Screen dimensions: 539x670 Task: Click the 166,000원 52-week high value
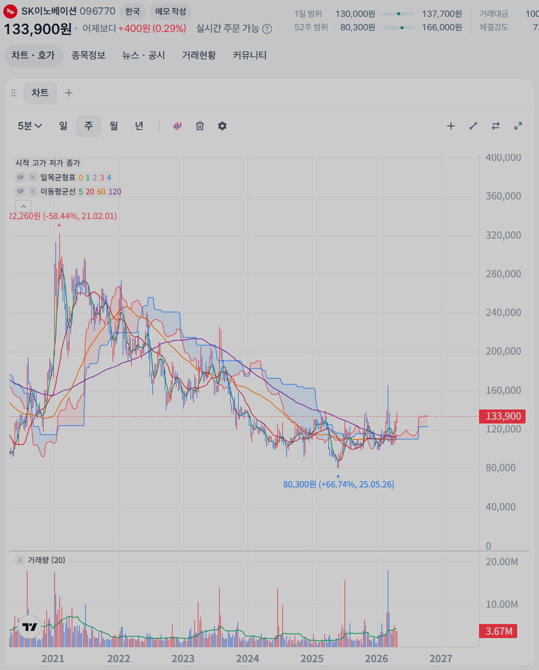[442, 27]
